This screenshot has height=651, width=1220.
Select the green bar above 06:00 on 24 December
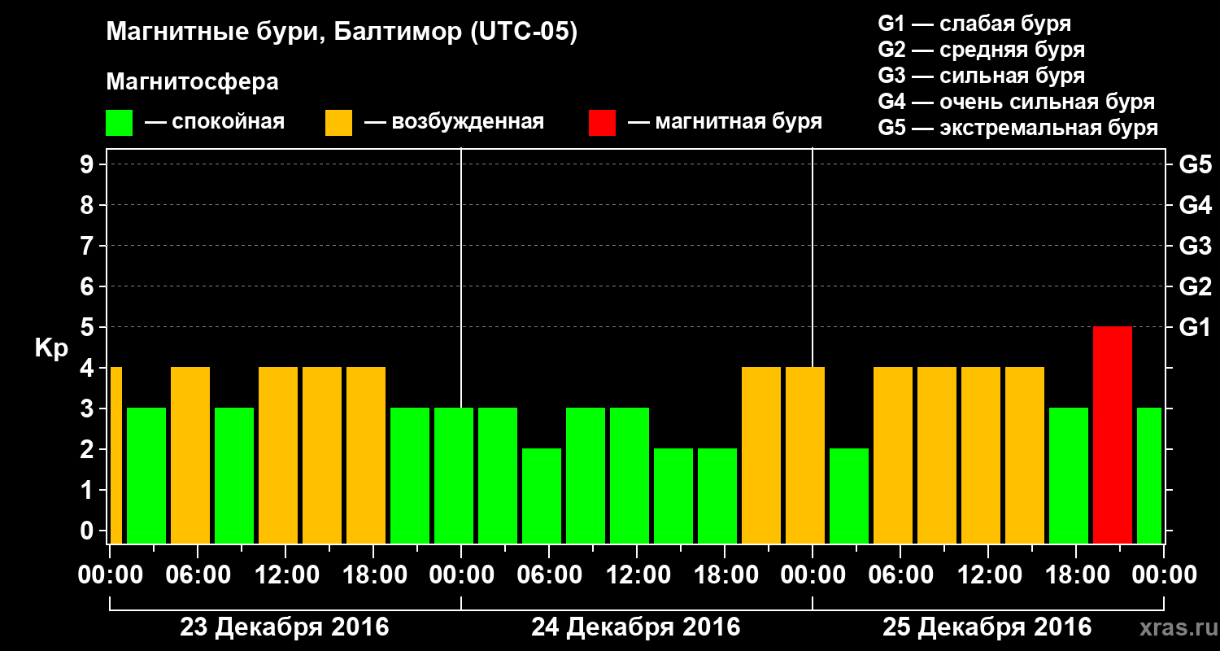542,496
